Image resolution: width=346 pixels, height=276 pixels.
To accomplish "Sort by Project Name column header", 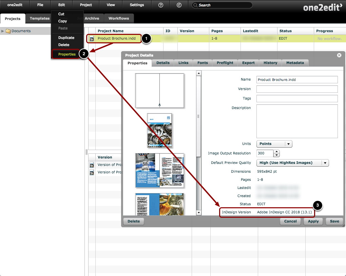I will [129, 31].
